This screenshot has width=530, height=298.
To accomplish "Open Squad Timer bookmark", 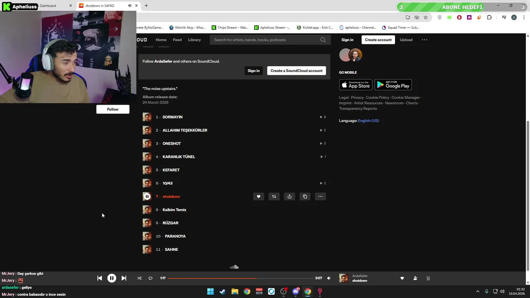I will pos(401,28).
